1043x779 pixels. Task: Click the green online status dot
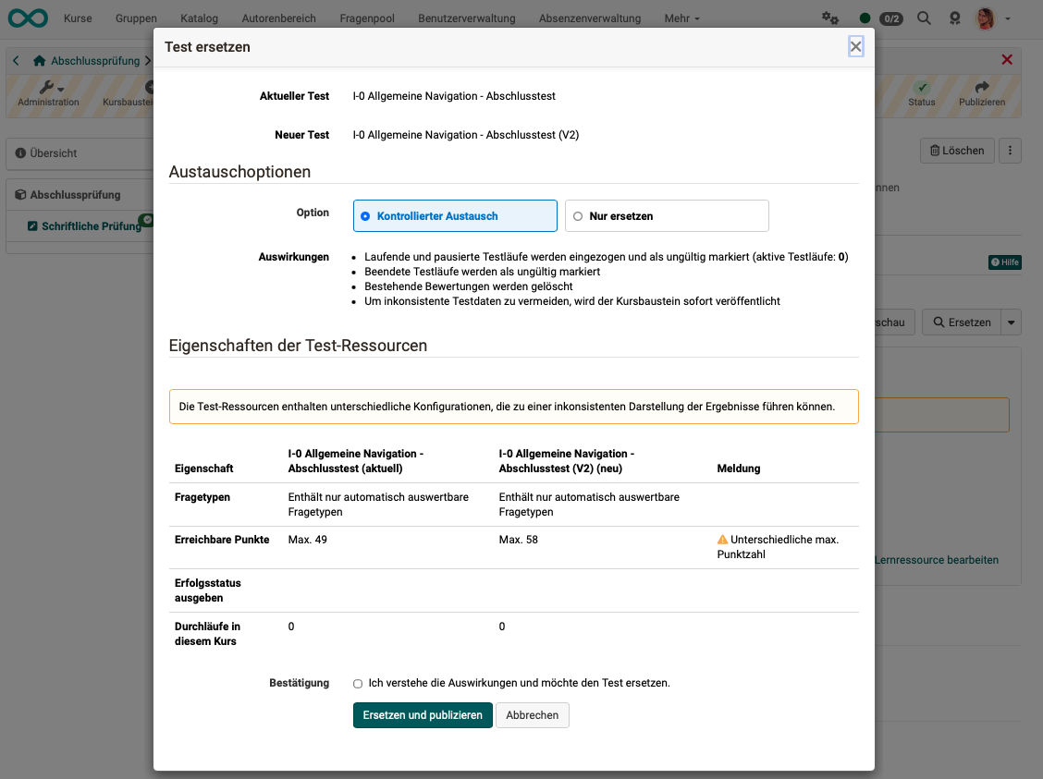pos(865,18)
